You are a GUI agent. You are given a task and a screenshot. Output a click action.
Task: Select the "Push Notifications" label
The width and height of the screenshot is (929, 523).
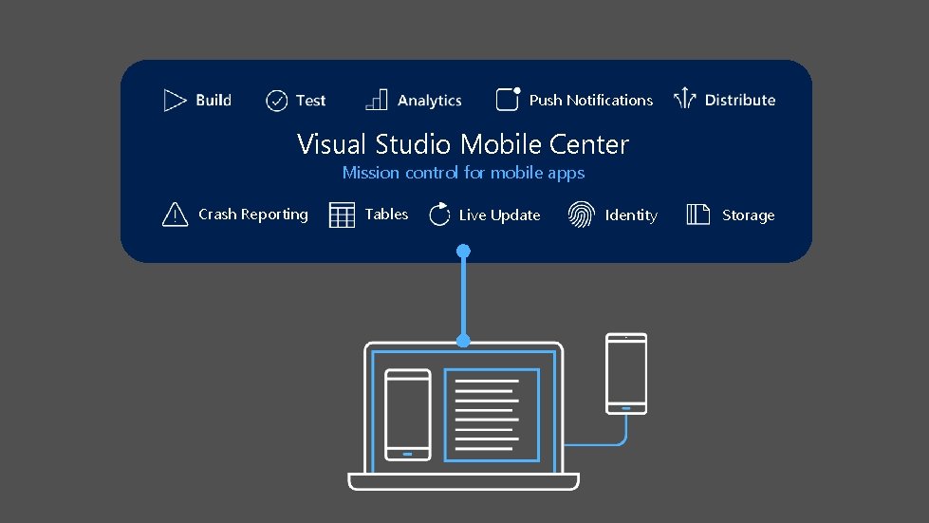point(590,100)
